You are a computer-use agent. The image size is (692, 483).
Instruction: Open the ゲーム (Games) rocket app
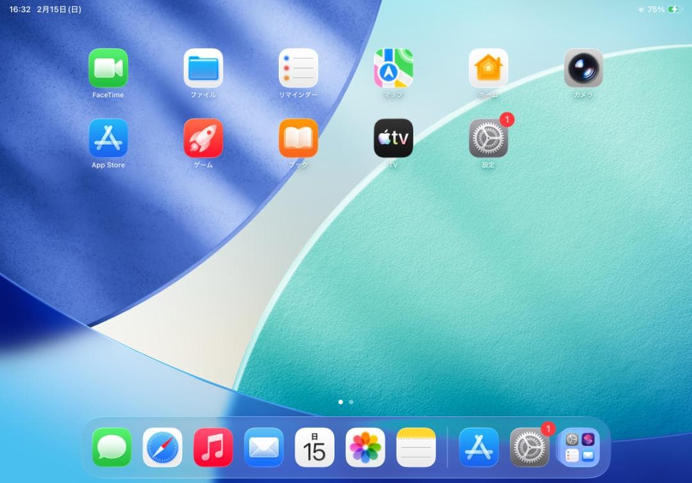(x=204, y=138)
